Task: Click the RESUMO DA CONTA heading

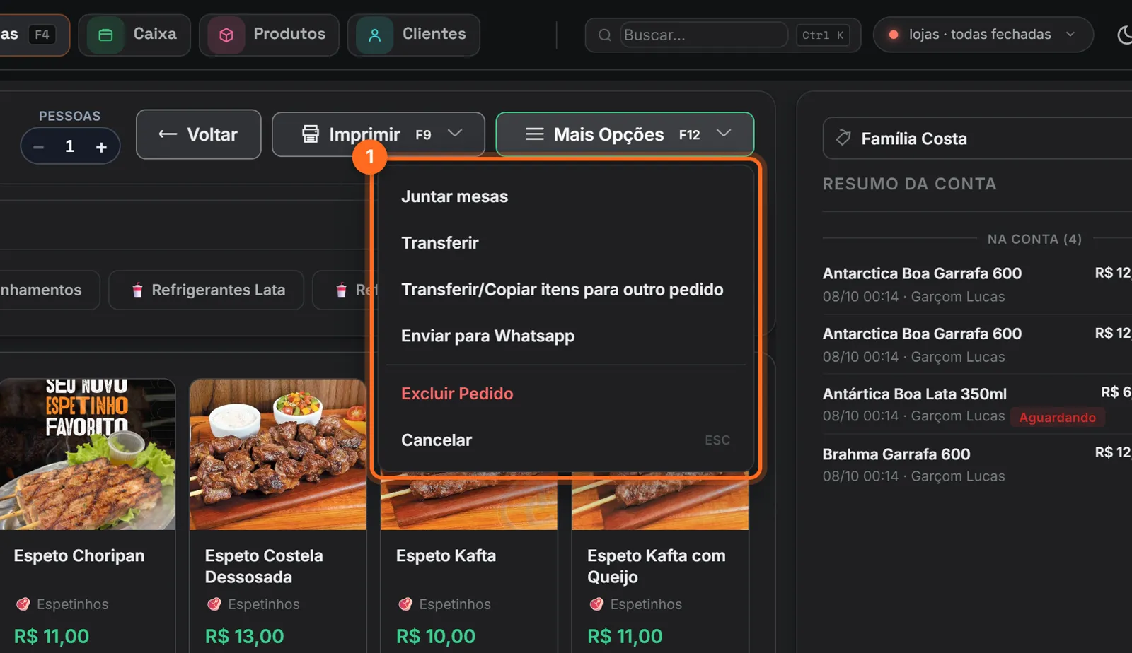Action: click(x=909, y=184)
